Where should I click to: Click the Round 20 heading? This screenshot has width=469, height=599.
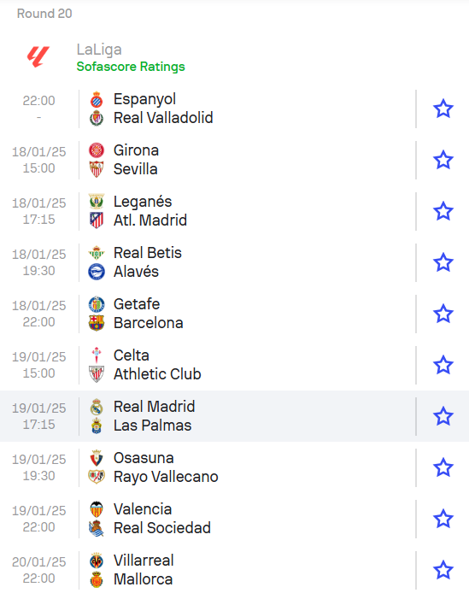pos(44,14)
